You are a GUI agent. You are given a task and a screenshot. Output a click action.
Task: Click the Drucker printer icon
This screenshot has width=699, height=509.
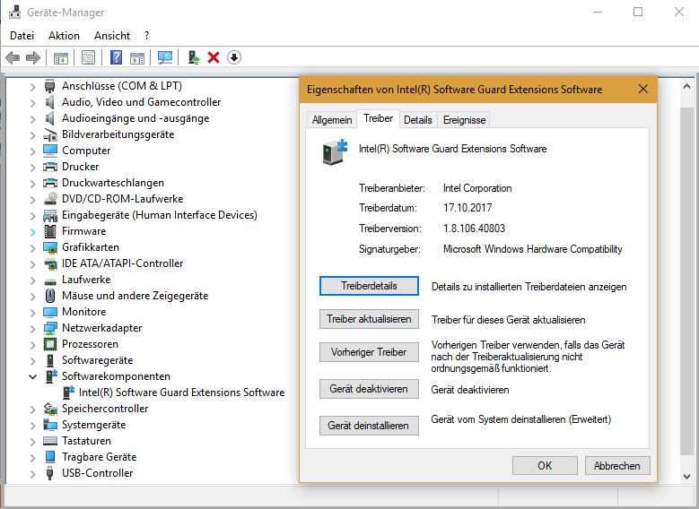click(x=50, y=167)
